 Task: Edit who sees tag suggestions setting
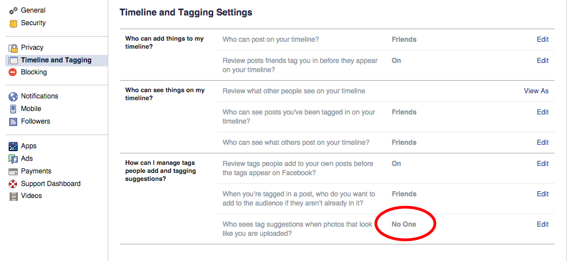(542, 224)
